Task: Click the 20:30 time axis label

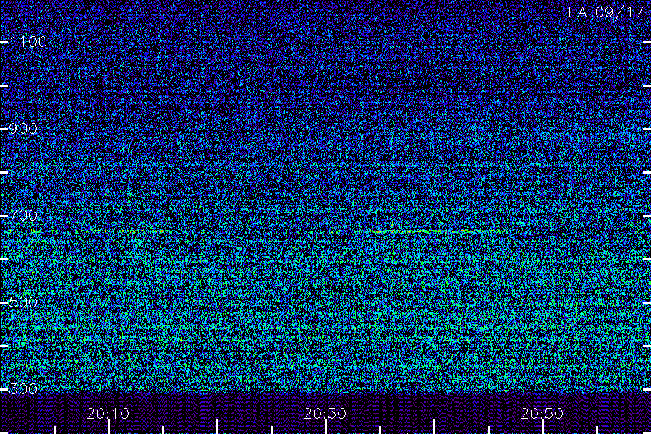Action: 325,414
